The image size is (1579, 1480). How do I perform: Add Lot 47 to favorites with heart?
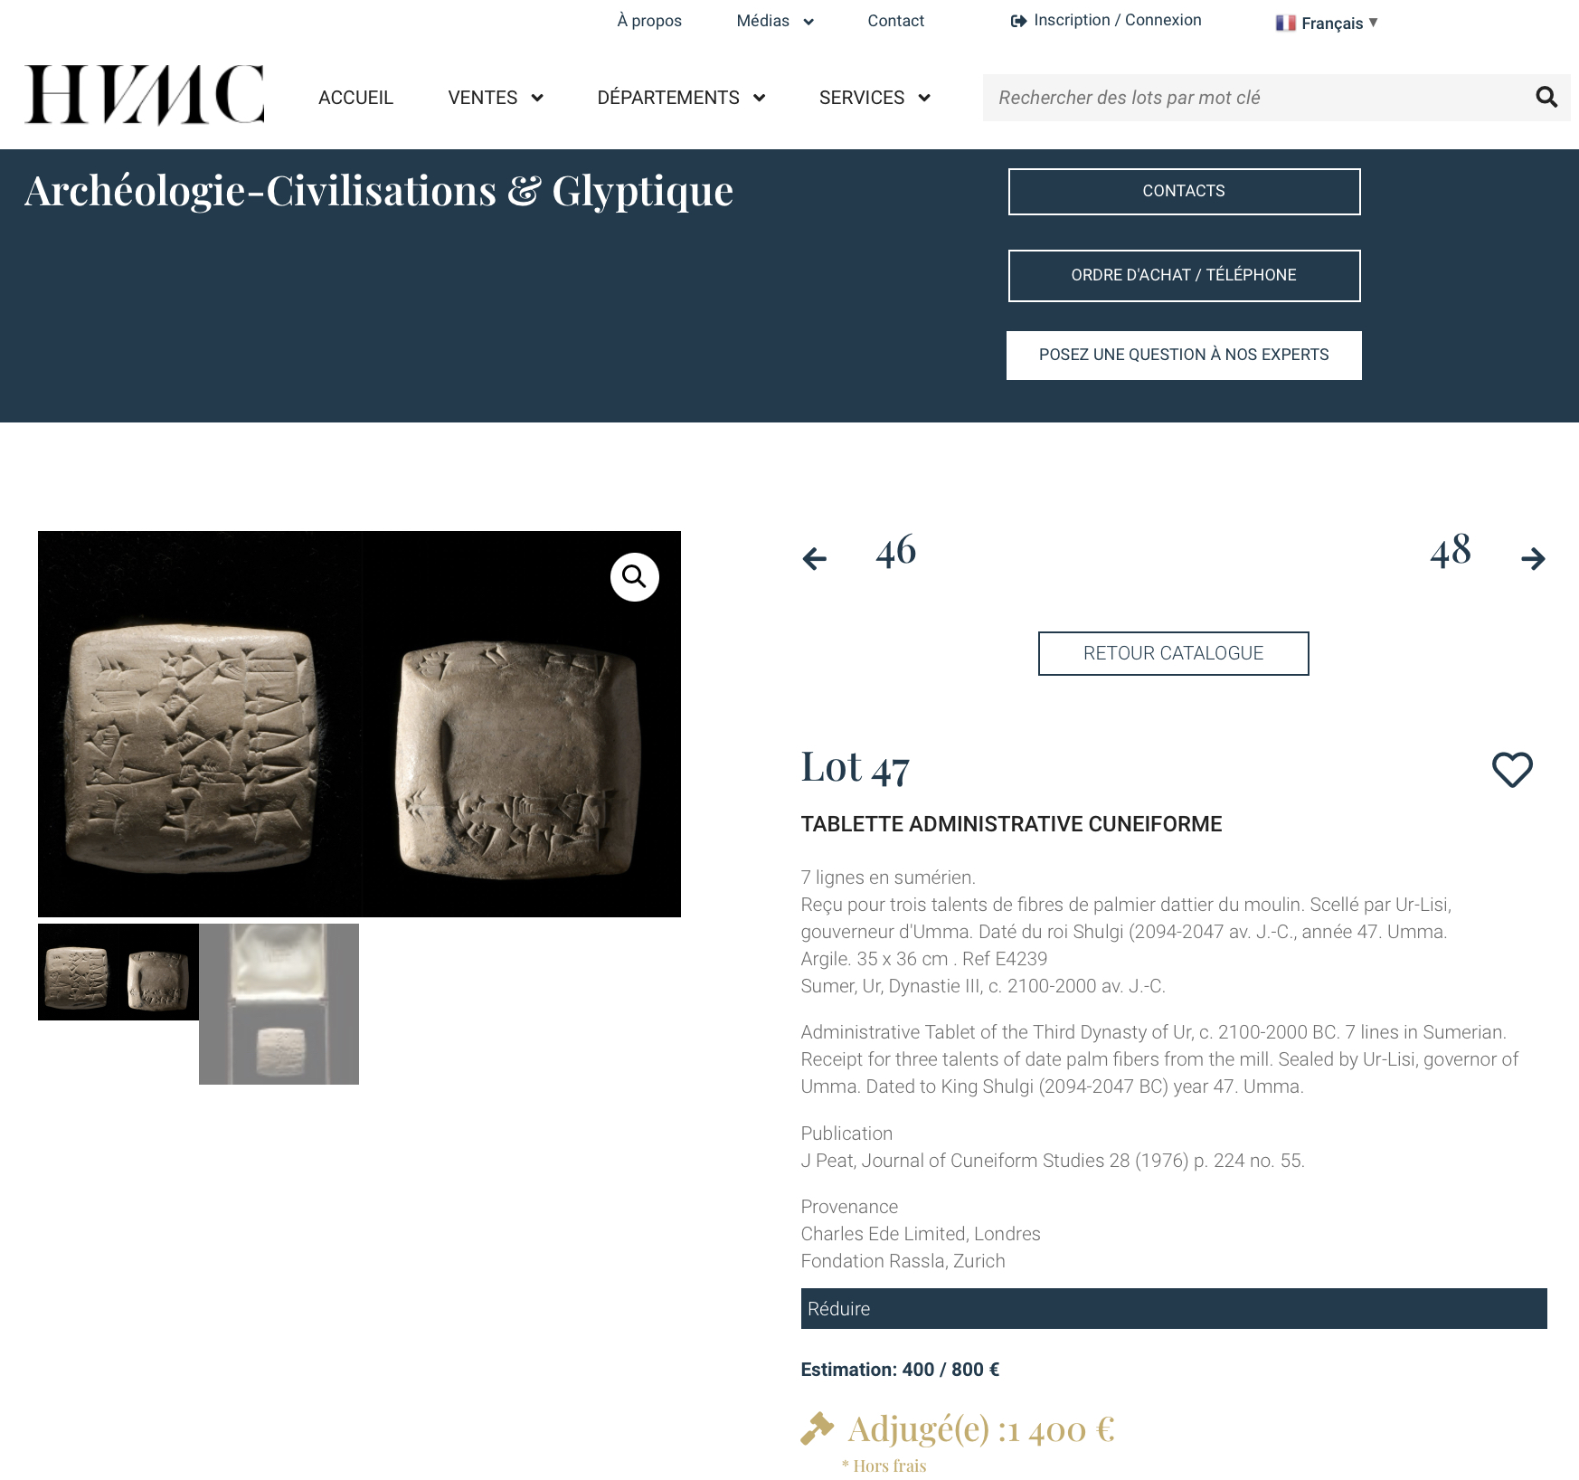(1511, 770)
